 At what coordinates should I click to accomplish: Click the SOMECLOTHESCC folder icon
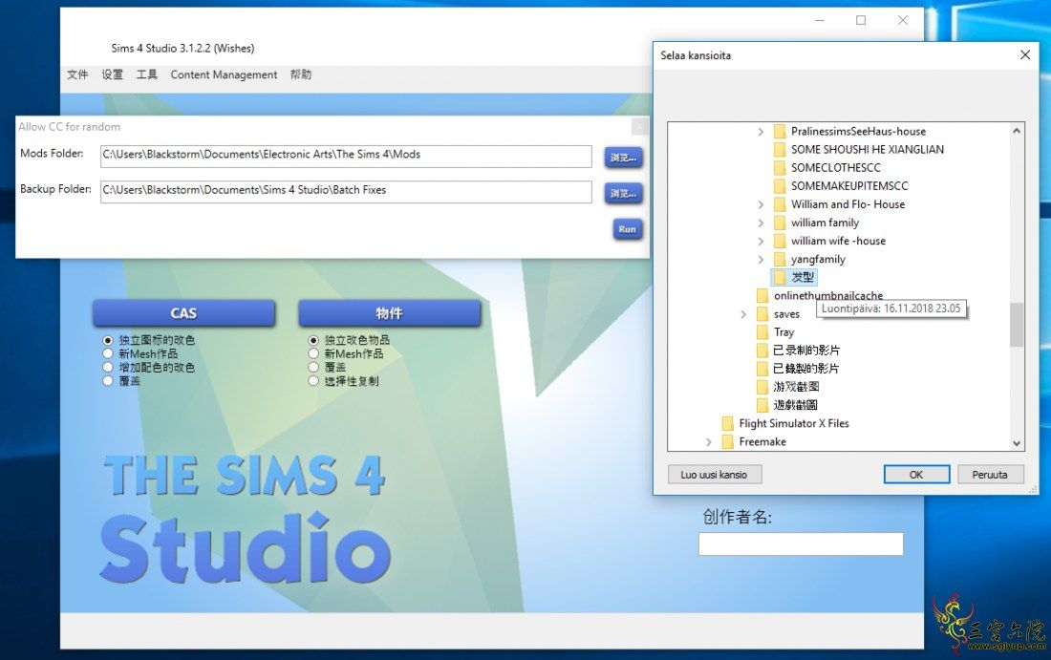coord(780,167)
